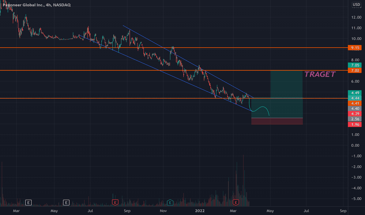
Task: Click the 12.00 price axis value
Action: 356,18
